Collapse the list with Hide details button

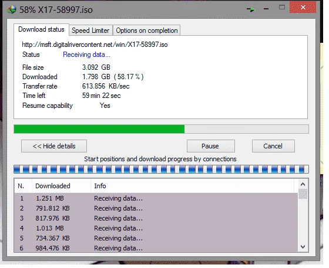[x=54, y=146]
